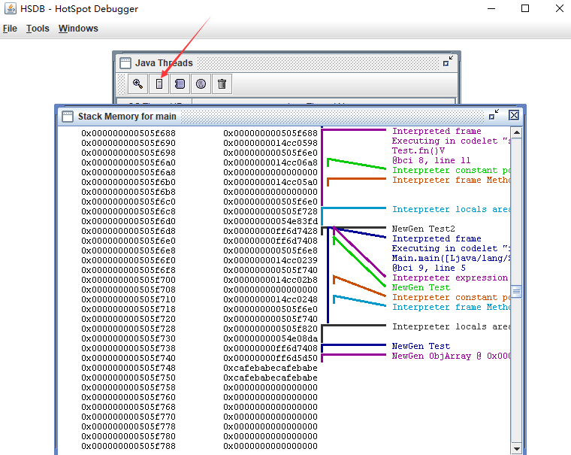Select address 0x000000000505f788
Image resolution: width=571 pixels, height=455 pixels.
point(128,446)
